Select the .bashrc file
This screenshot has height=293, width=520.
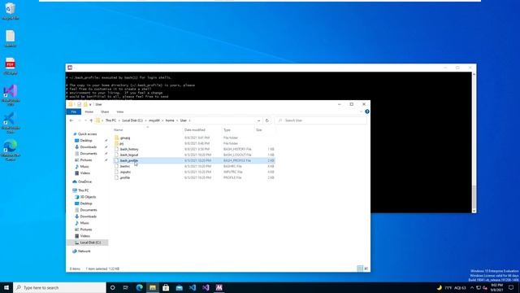tap(125, 166)
